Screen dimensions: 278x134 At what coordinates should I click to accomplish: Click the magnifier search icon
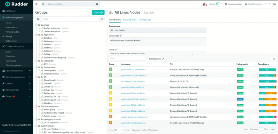click(44, 4)
